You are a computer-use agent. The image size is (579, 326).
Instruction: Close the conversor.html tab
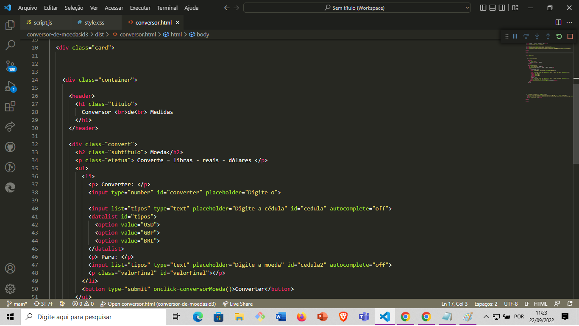pos(178,22)
